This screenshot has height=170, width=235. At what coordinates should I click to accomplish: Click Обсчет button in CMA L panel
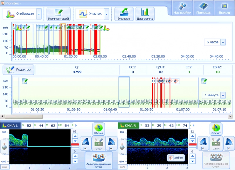[98, 129]
